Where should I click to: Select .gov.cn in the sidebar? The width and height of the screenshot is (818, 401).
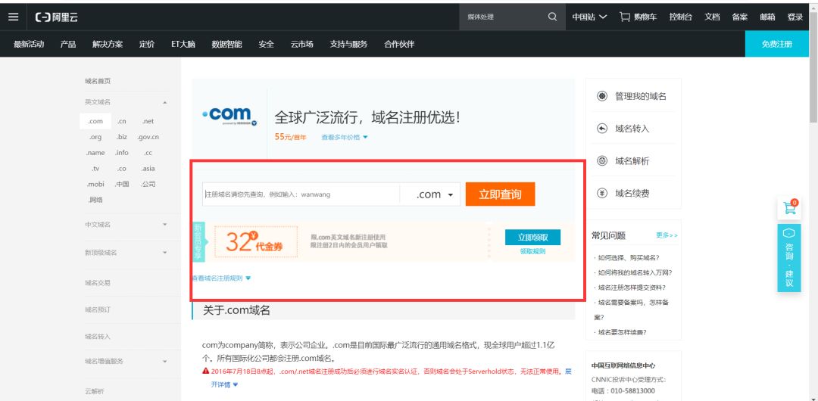tap(148, 137)
